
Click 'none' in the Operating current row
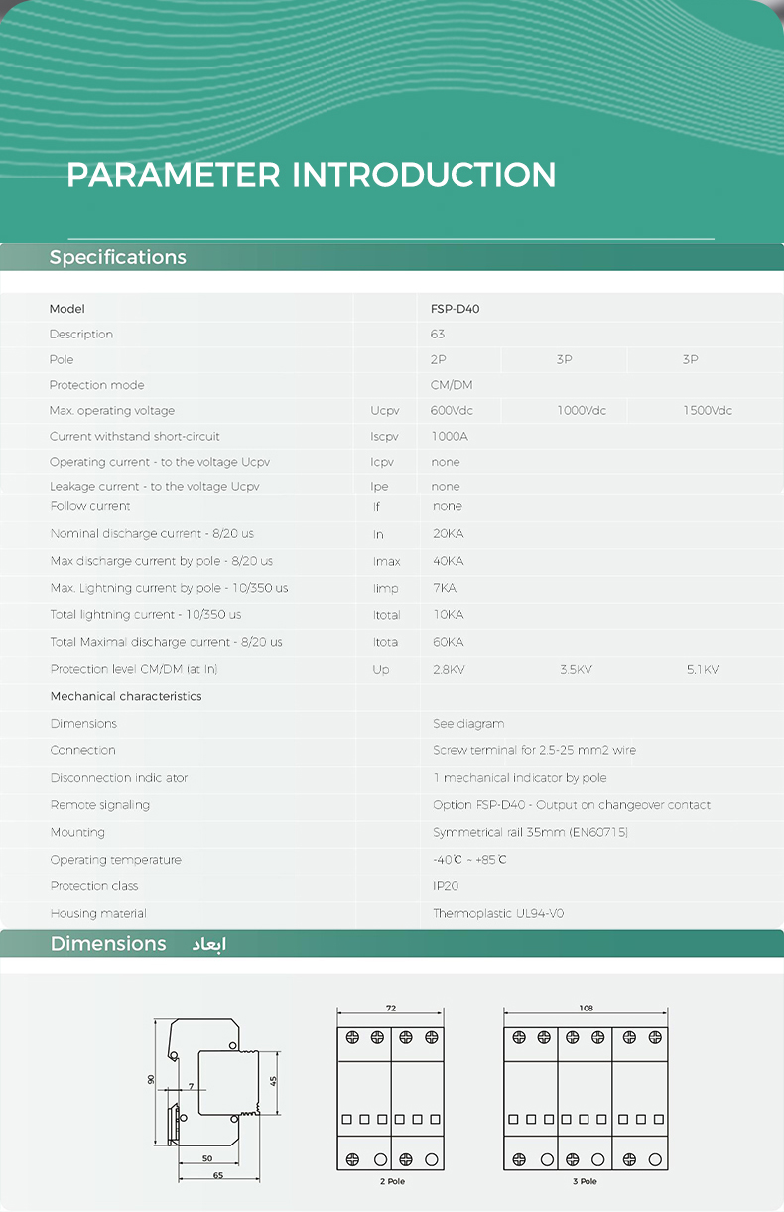click(446, 463)
